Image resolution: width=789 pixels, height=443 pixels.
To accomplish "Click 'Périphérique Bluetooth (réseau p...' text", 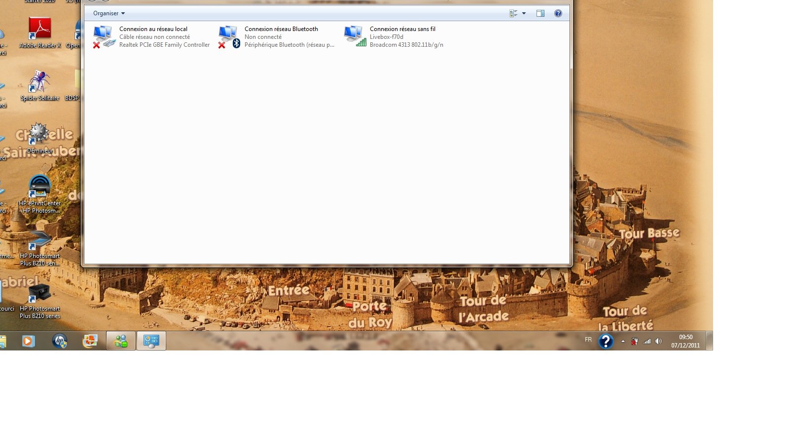I will 289,45.
